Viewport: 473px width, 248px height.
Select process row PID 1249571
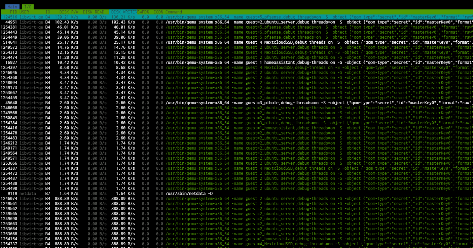236,158
